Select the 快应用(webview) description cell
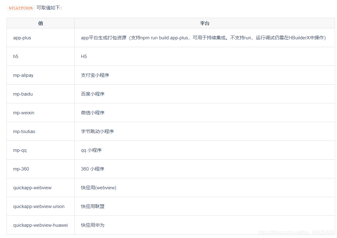337x238 pixels. click(98, 187)
